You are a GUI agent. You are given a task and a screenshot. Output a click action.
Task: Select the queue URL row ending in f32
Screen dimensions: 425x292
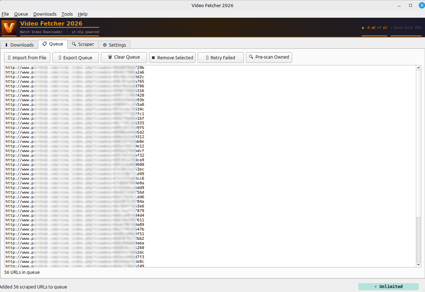click(75, 155)
